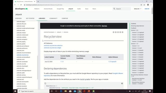Click the SIGN IN button
The height and width of the screenshot is (93, 166).
(147, 9)
